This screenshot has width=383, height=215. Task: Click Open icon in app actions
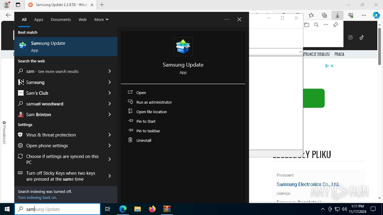click(x=130, y=92)
